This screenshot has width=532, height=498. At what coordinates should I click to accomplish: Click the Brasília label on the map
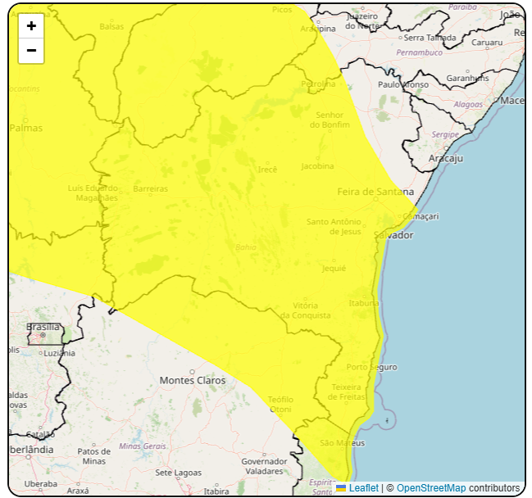click(43, 327)
